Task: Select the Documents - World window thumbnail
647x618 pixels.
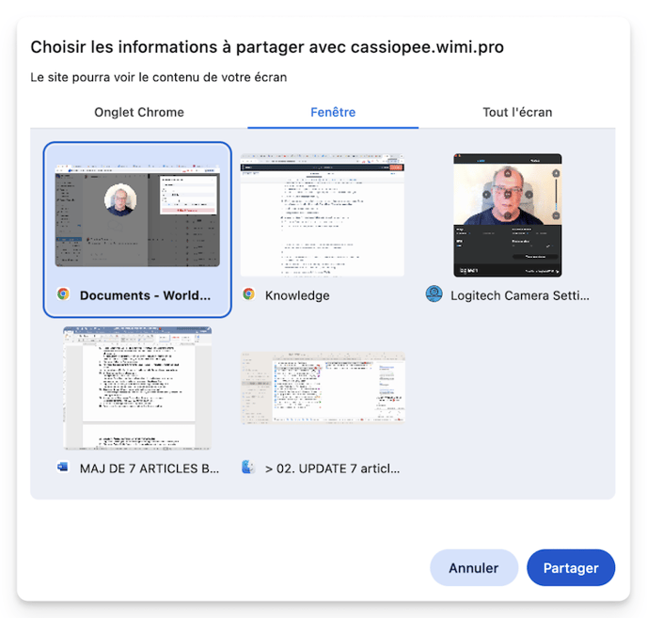Action: [x=137, y=214]
